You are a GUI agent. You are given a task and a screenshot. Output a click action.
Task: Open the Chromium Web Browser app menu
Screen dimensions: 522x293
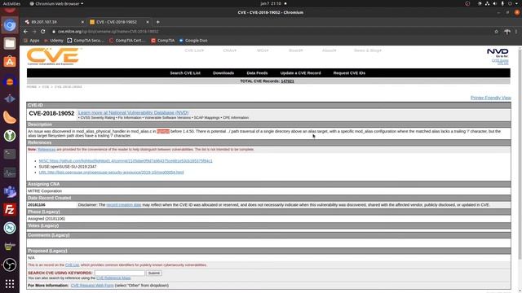click(x=56, y=3)
